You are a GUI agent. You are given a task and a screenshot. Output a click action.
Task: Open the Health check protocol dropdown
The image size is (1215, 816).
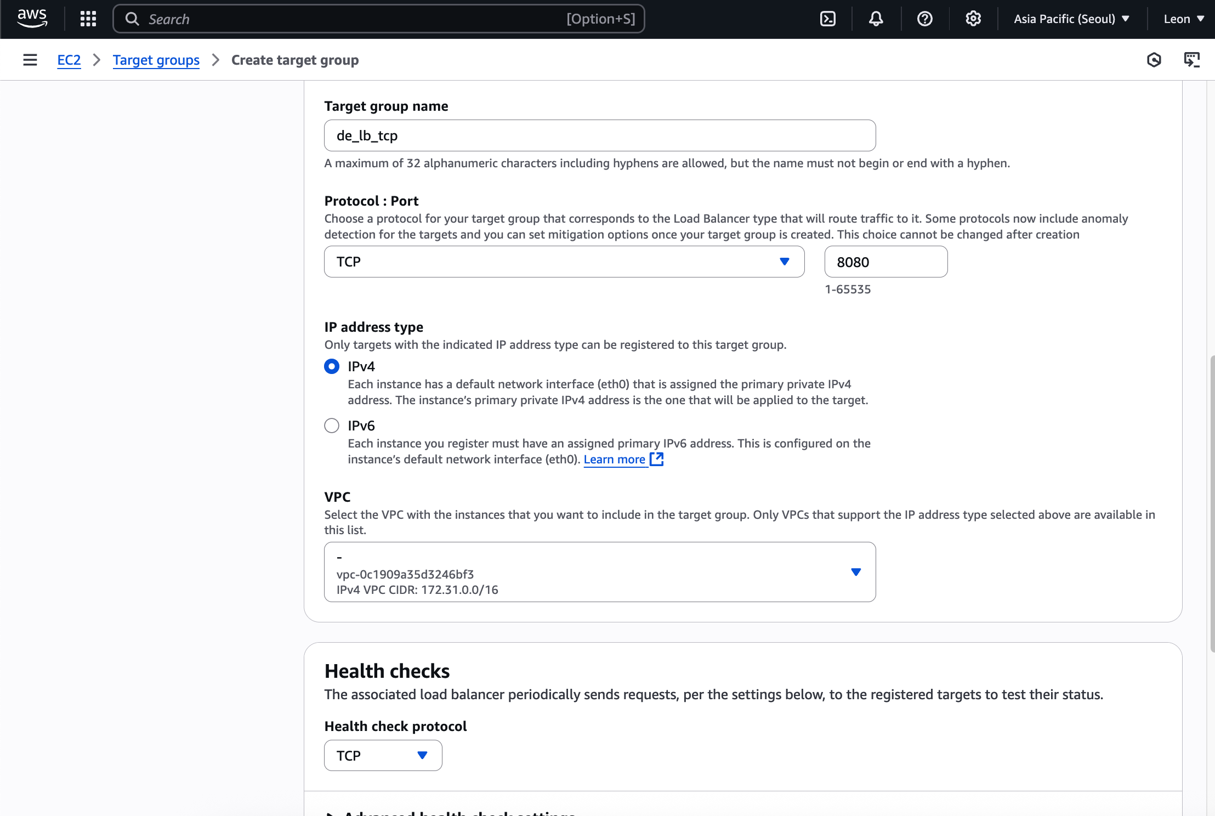pyautogui.click(x=383, y=755)
